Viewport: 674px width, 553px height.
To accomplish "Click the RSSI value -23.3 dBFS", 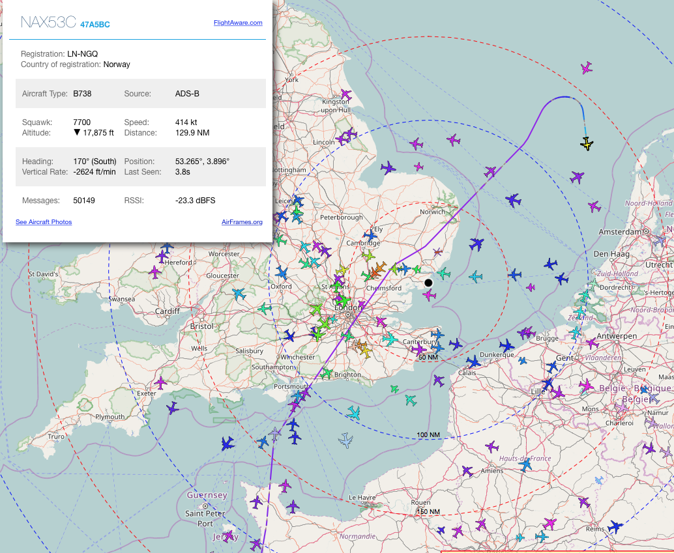I will click(x=195, y=200).
